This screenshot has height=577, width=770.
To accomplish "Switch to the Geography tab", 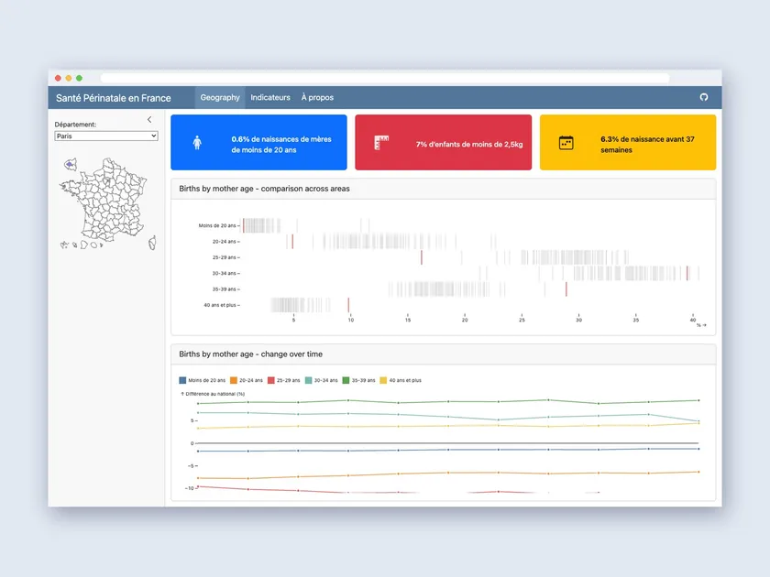I will pos(220,97).
